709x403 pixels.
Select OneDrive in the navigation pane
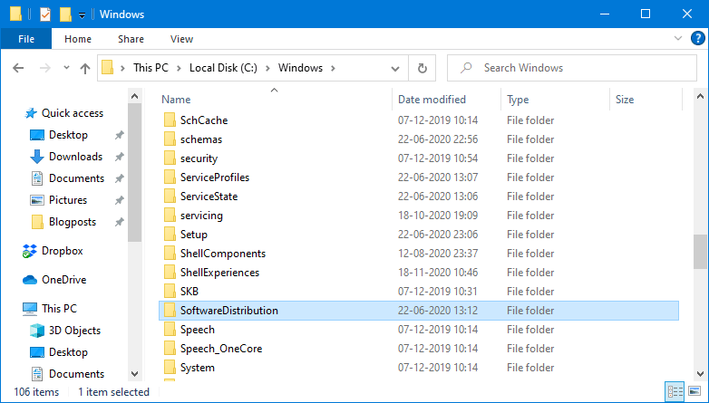click(63, 280)
